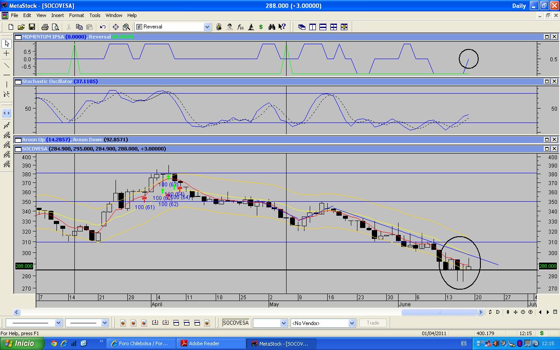Viewport: 560px width, 350px height.
Task: Click the zoom magnifier toolbar icon
Action: (126, 27)
